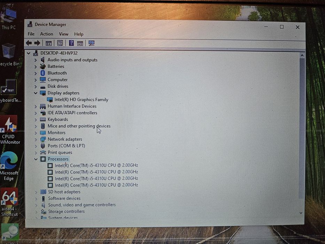Click Scan for hardware changes icon

coord(91,43)
